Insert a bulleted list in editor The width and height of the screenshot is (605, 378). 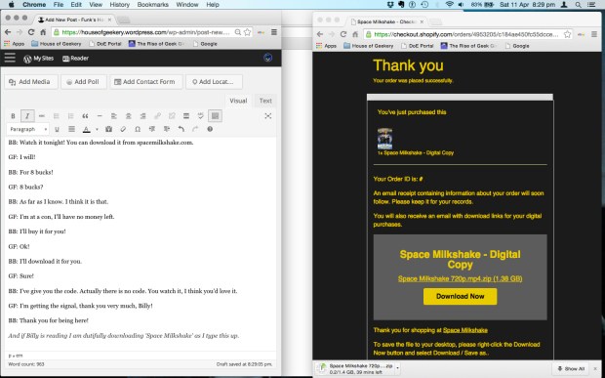pos(57,116)
